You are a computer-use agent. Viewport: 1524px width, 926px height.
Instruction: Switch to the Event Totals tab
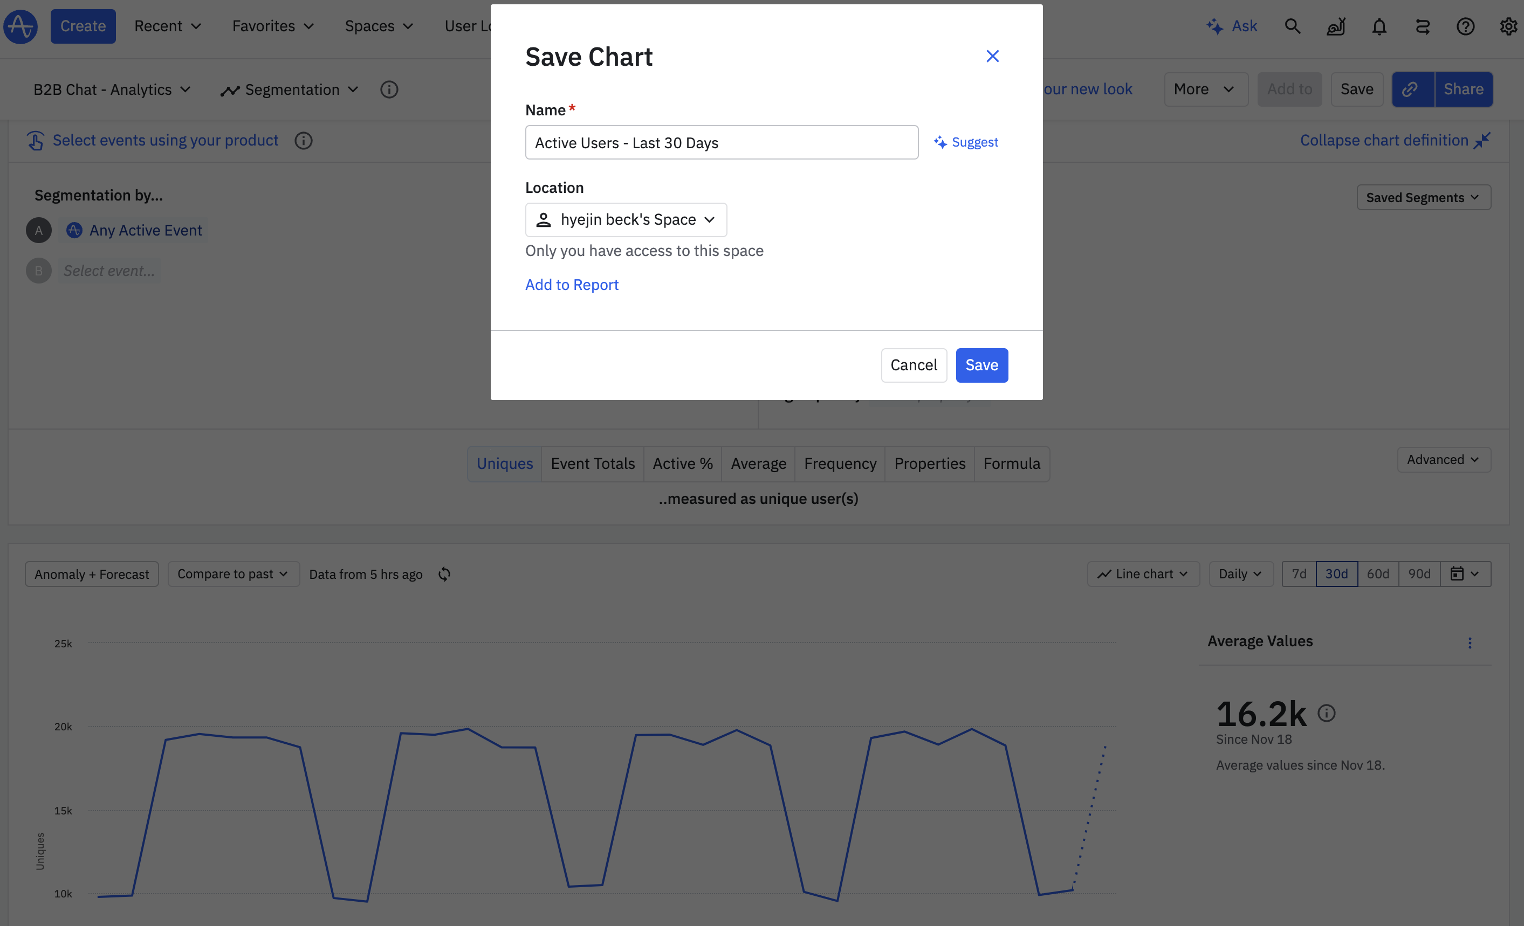pyautogui.click(x=592, y=464)
